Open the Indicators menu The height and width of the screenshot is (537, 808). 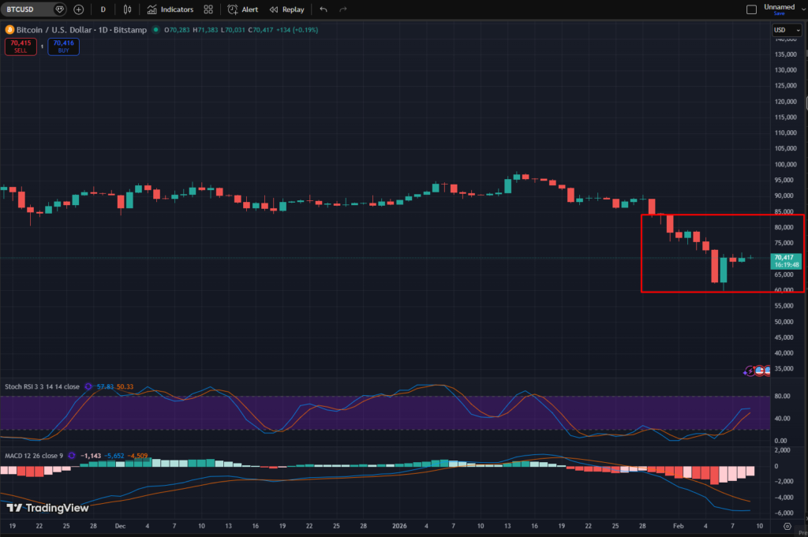(x=170, y=9)
